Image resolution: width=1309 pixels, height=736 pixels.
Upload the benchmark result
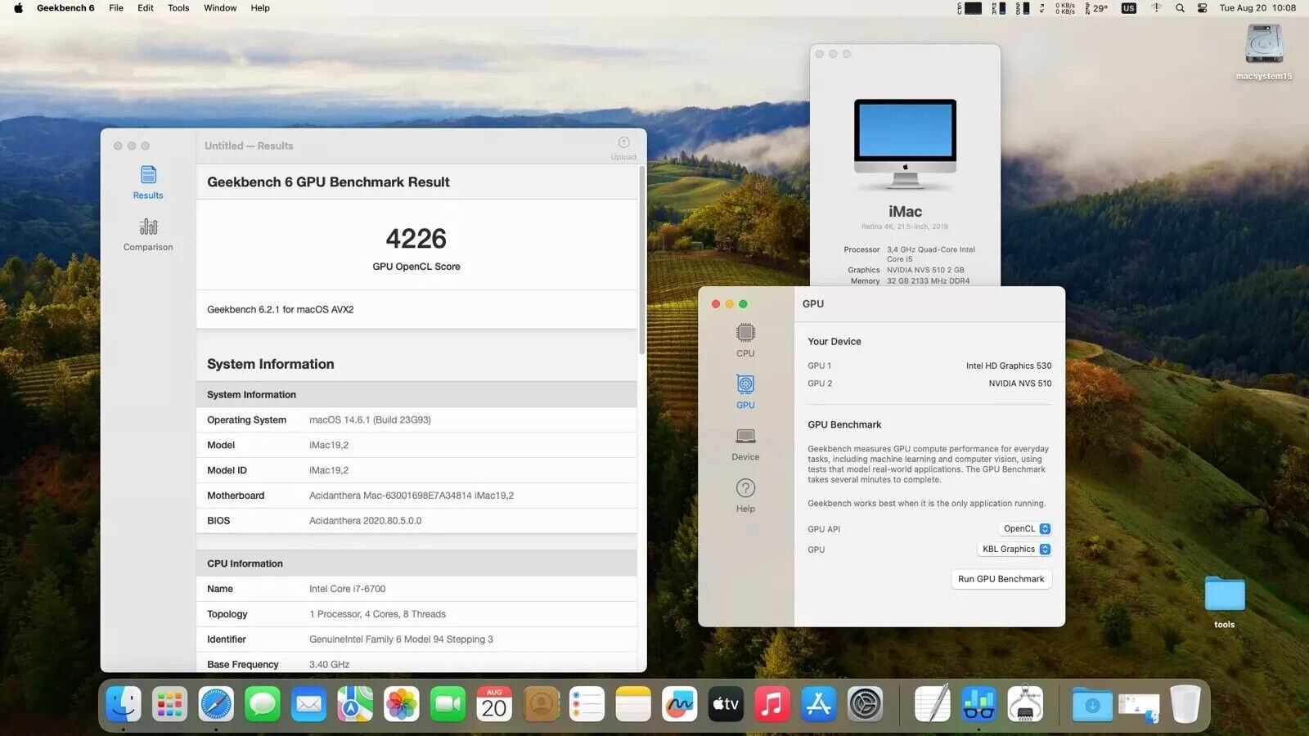pyautogui.click(x=623, y=148)
